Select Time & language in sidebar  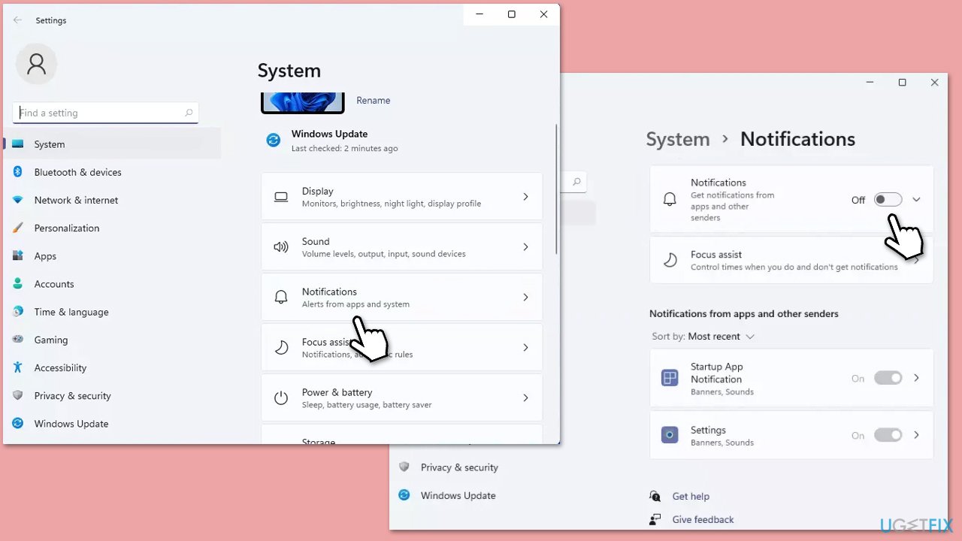pos(71,312)
